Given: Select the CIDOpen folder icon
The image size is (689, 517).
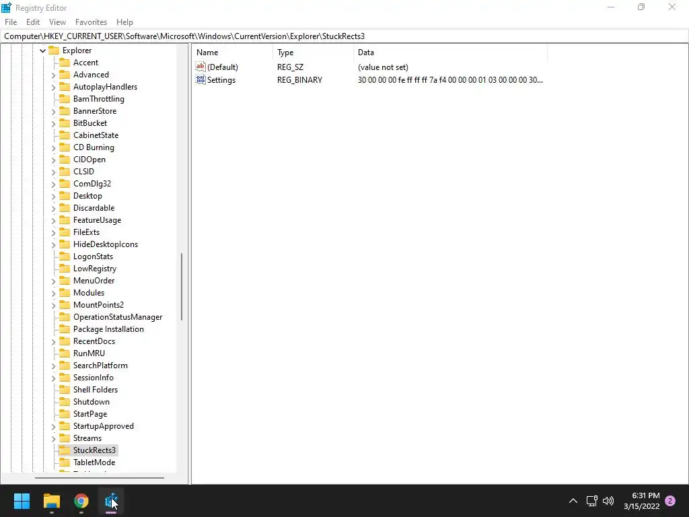Looking at the screenshot, I should [65, 159].
